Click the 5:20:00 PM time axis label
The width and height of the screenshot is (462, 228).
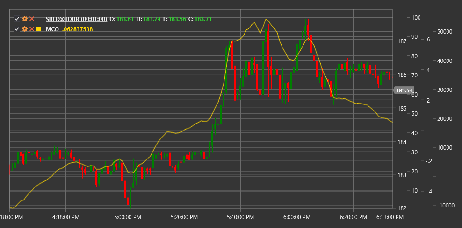pyautogui.click(x=184, y=217)
